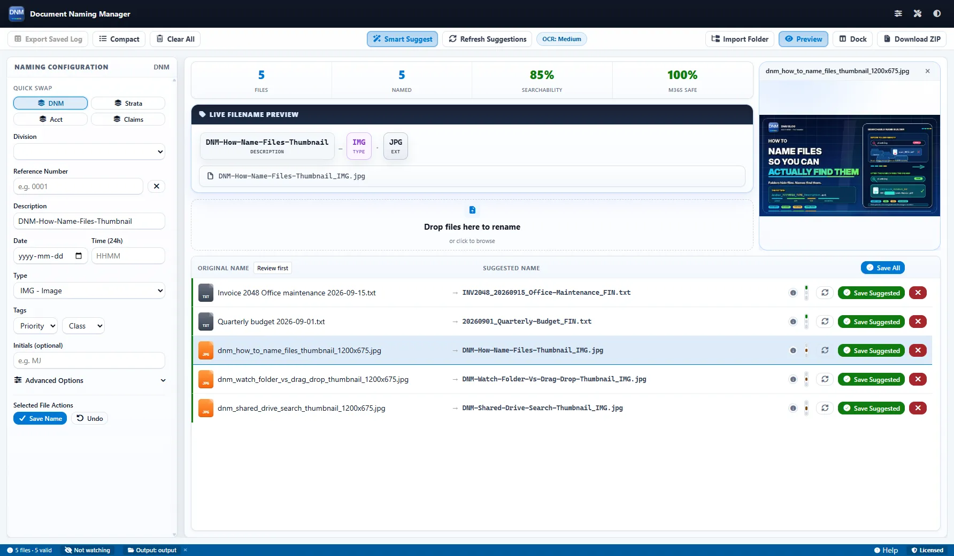Open the Priority tag dropdown
954x556 pixels.
[35, 326]
